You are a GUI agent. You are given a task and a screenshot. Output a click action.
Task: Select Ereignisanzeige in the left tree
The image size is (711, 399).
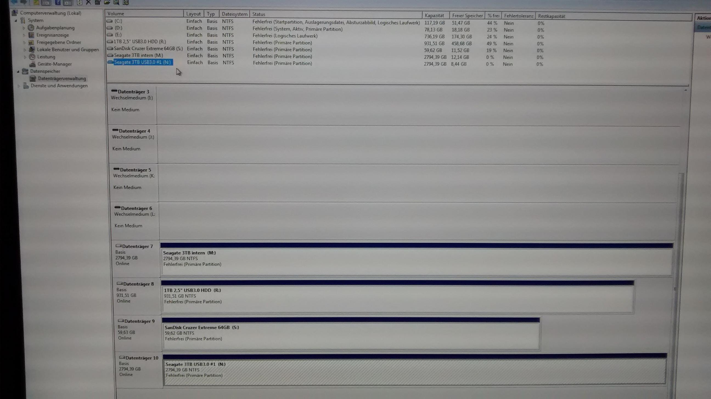52,35
